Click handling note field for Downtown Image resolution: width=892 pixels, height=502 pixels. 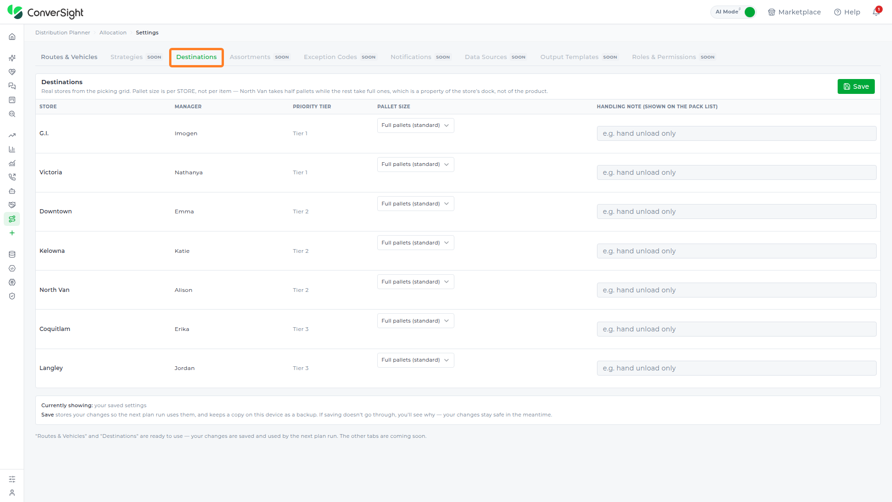[736, 211]
